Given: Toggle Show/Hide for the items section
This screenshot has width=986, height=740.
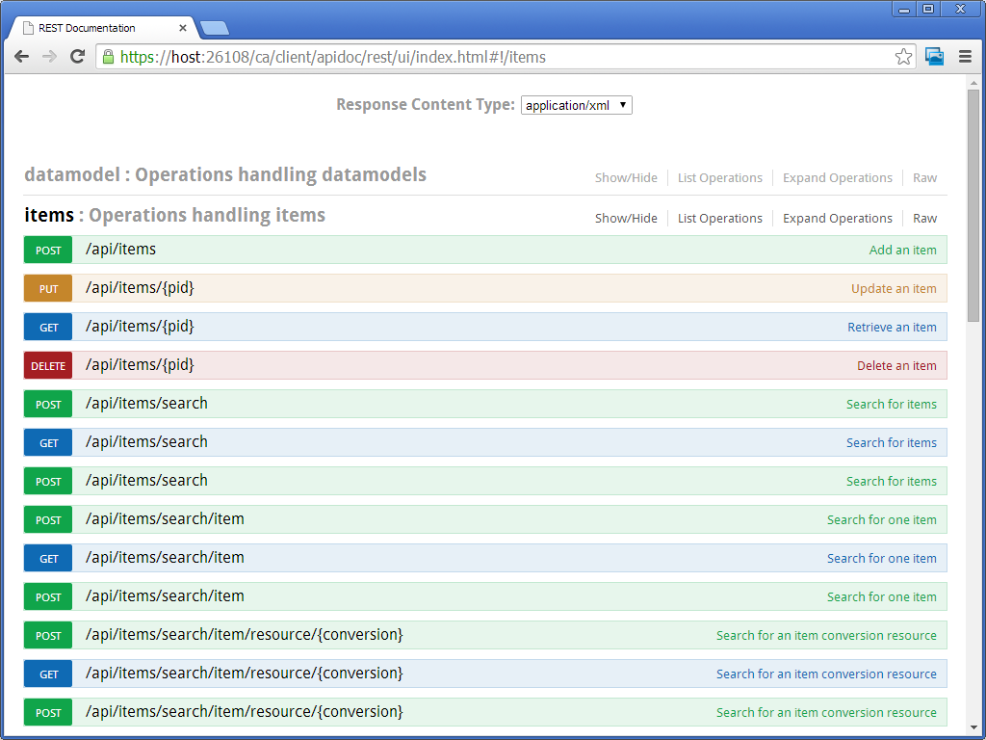Looking at the screenshot, I should [x=626, y=219].
